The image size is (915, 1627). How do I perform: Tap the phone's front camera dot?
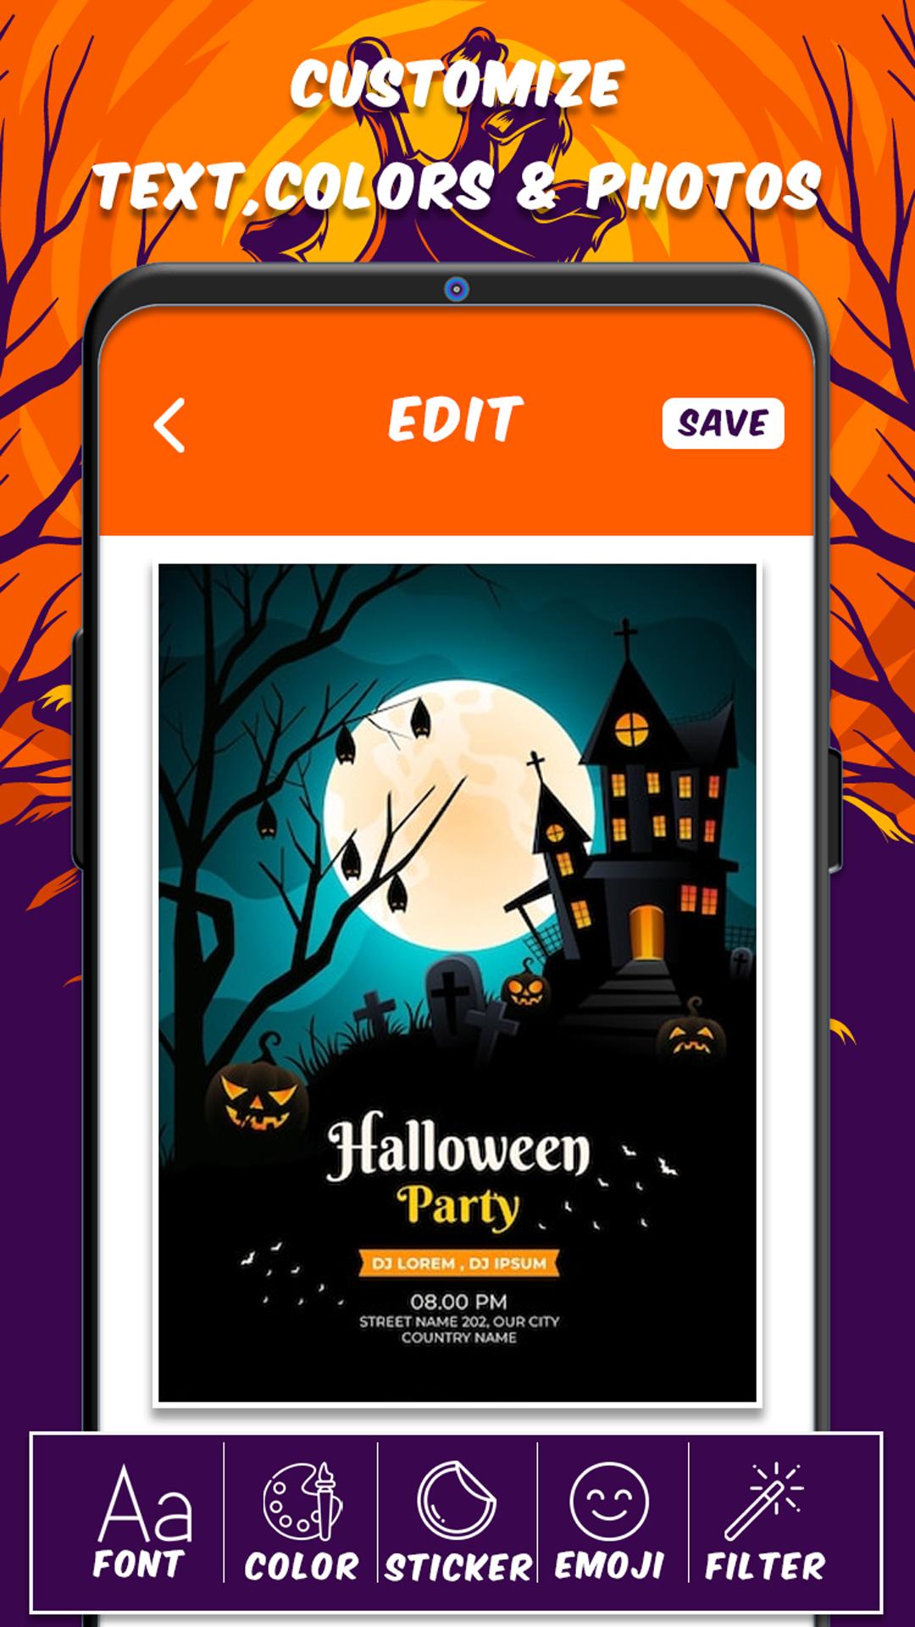click(457, 290)
